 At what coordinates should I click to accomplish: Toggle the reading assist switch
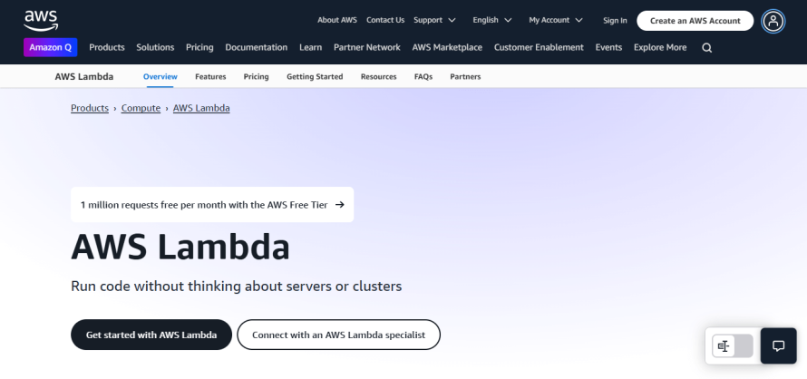(733, 346)
